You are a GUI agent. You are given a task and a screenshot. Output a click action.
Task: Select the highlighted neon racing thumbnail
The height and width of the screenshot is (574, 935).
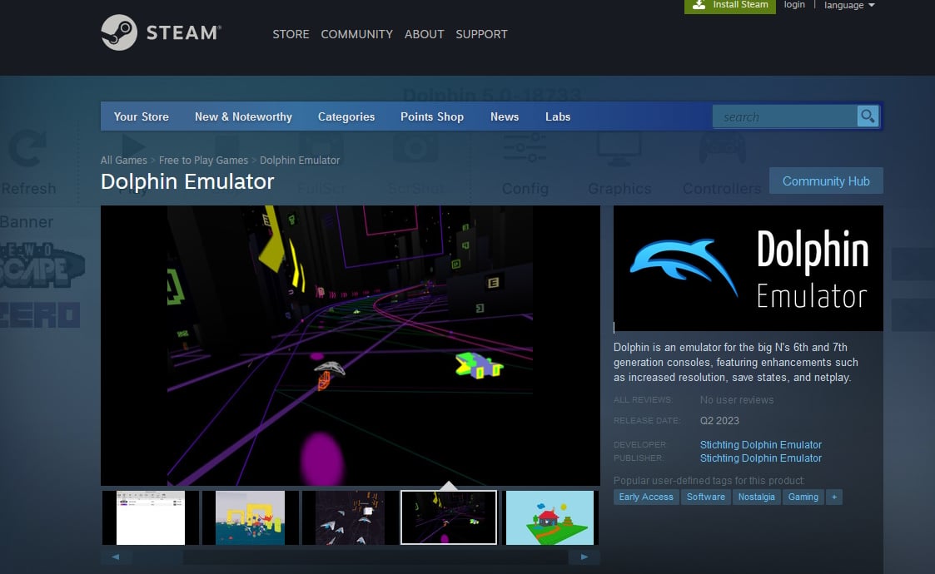point(449,517)
